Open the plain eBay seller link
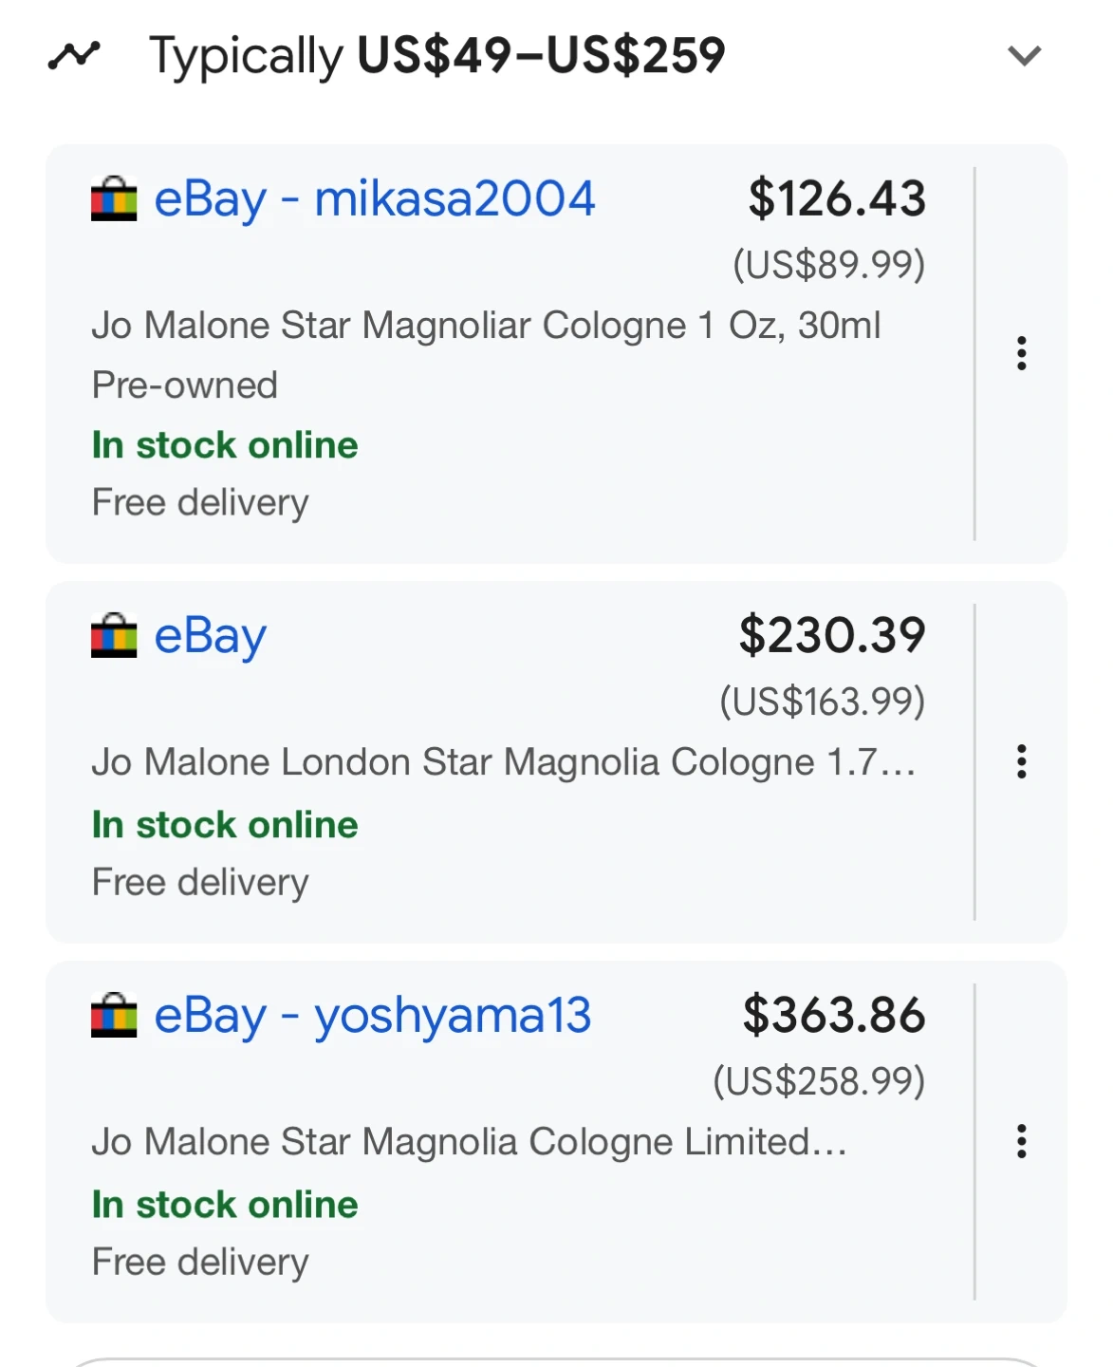The image size is (1113, 1367). click(210, 636)
